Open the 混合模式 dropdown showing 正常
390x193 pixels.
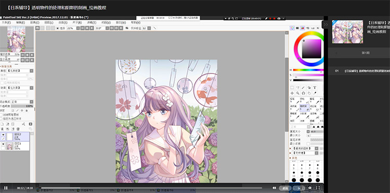coord(31,102)
